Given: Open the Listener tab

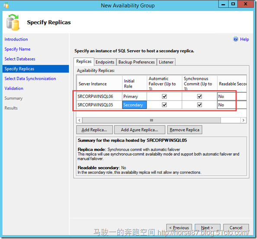Looking at the screenshot, I should point(166,62).
